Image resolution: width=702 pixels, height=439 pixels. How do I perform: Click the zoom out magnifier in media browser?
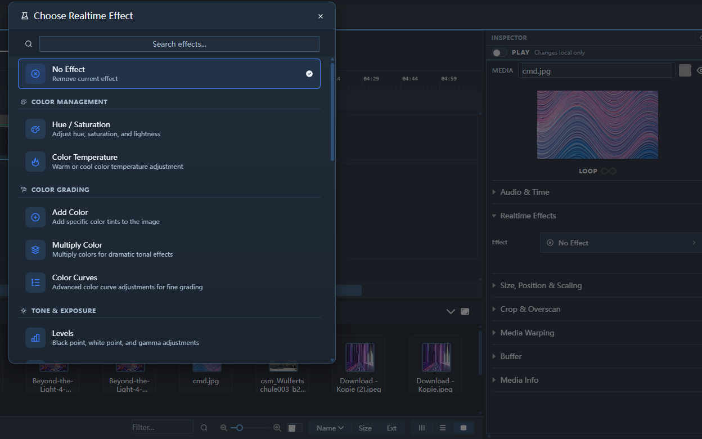[224, 428]
